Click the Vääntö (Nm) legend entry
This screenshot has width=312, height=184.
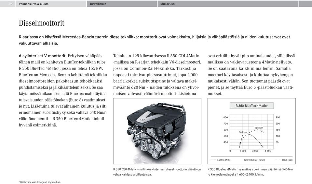coord(221,160)
